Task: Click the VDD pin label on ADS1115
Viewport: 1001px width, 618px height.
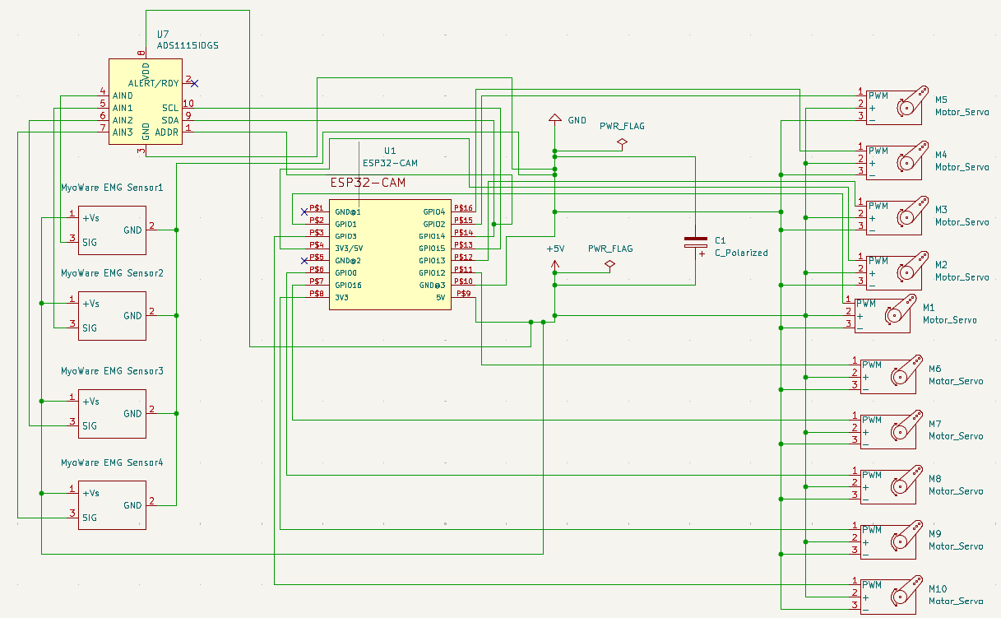Action: [x=146, y=71]
